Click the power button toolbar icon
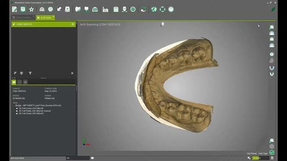Image resolution: width=287 pixels, height=161 pixels. pos(171,9)
